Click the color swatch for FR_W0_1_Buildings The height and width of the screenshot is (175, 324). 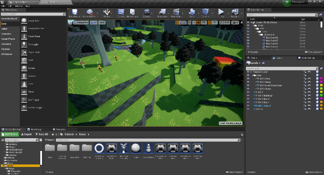tap(321, 96)
